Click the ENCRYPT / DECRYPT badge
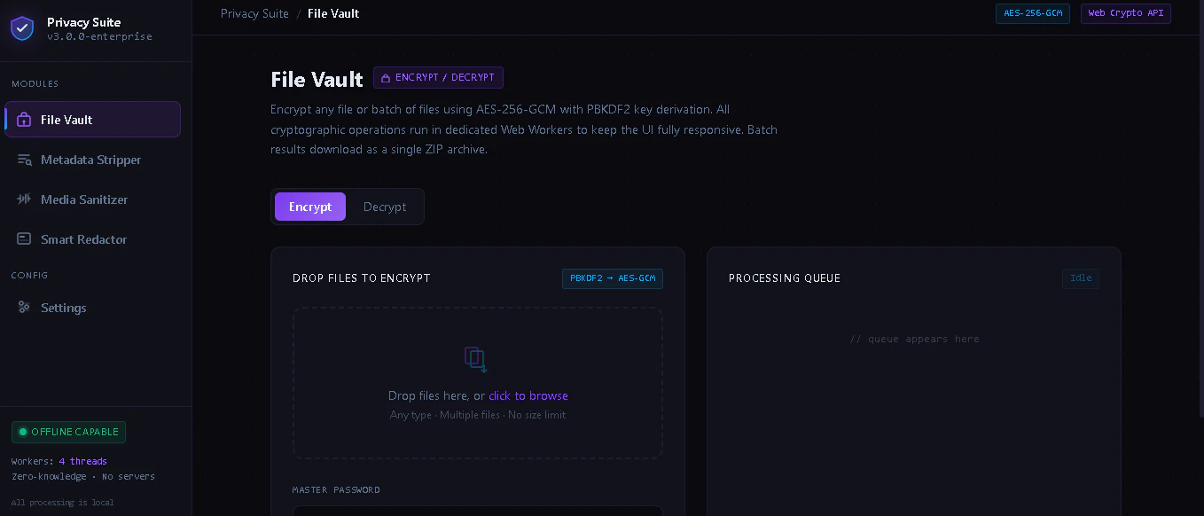 click(438, 78)
